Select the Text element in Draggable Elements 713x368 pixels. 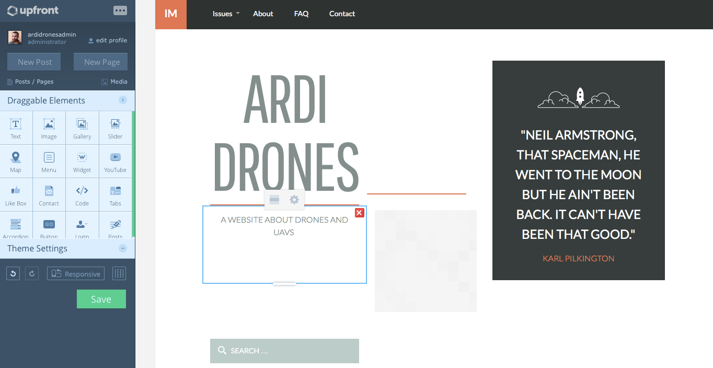16,128
